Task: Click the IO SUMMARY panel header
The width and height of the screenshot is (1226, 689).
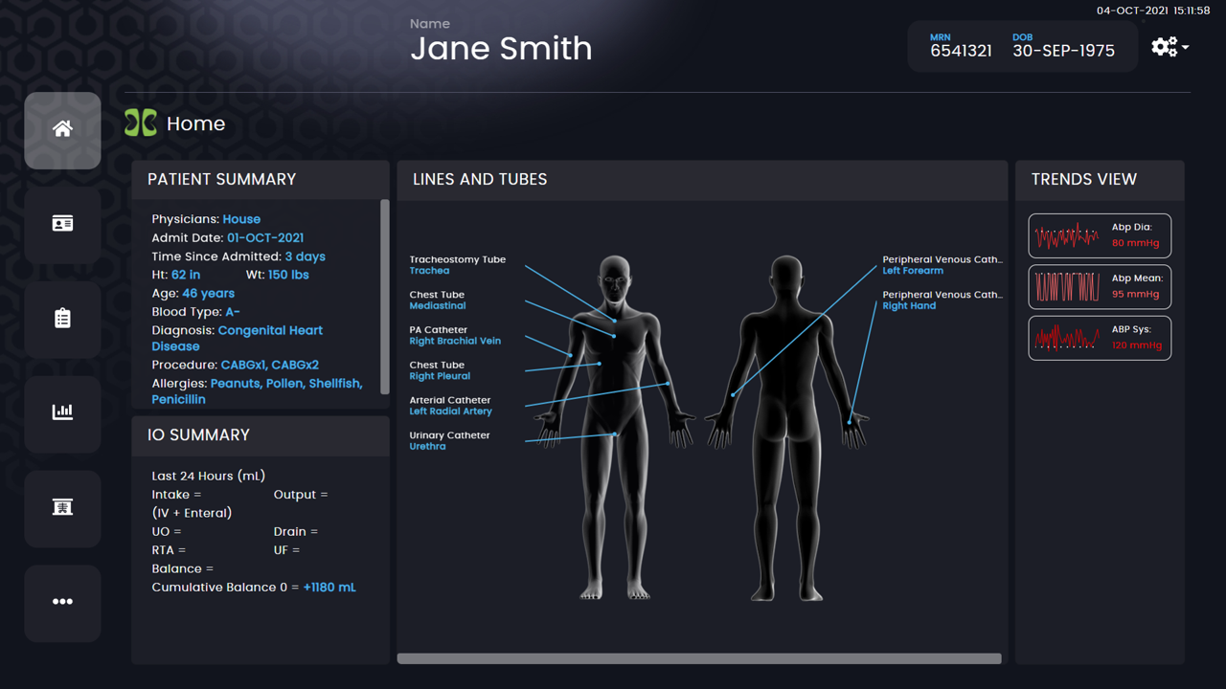Action: pyautogui.click(x=261, y=434)
